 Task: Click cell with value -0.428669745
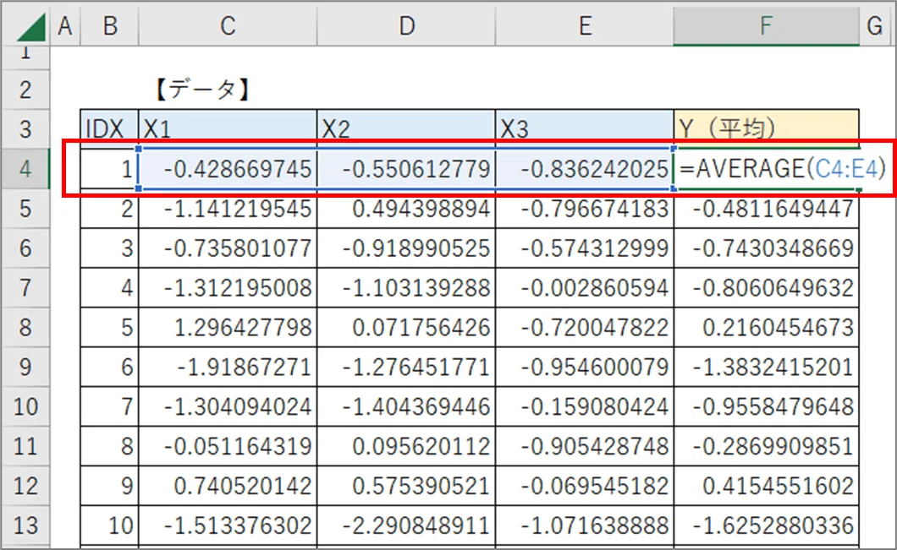227,169
